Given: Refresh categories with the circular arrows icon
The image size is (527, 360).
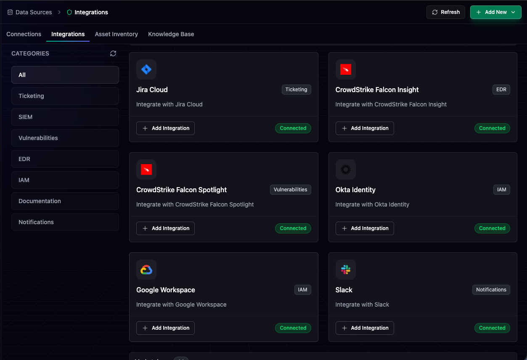Looking at the screenshot, I should [x=113, y=53].
